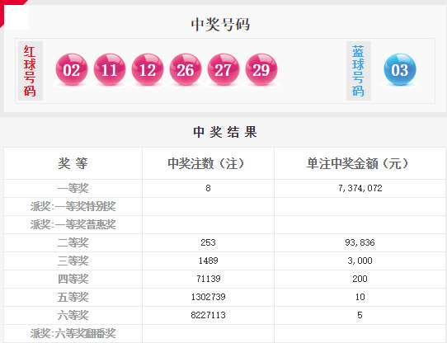This screenshot has width=447, height=343.
Task: Select the fifth prize count 1302739
Action: click(208, 297)
